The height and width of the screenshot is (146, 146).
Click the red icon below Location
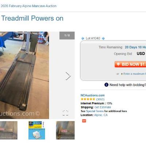84,121
